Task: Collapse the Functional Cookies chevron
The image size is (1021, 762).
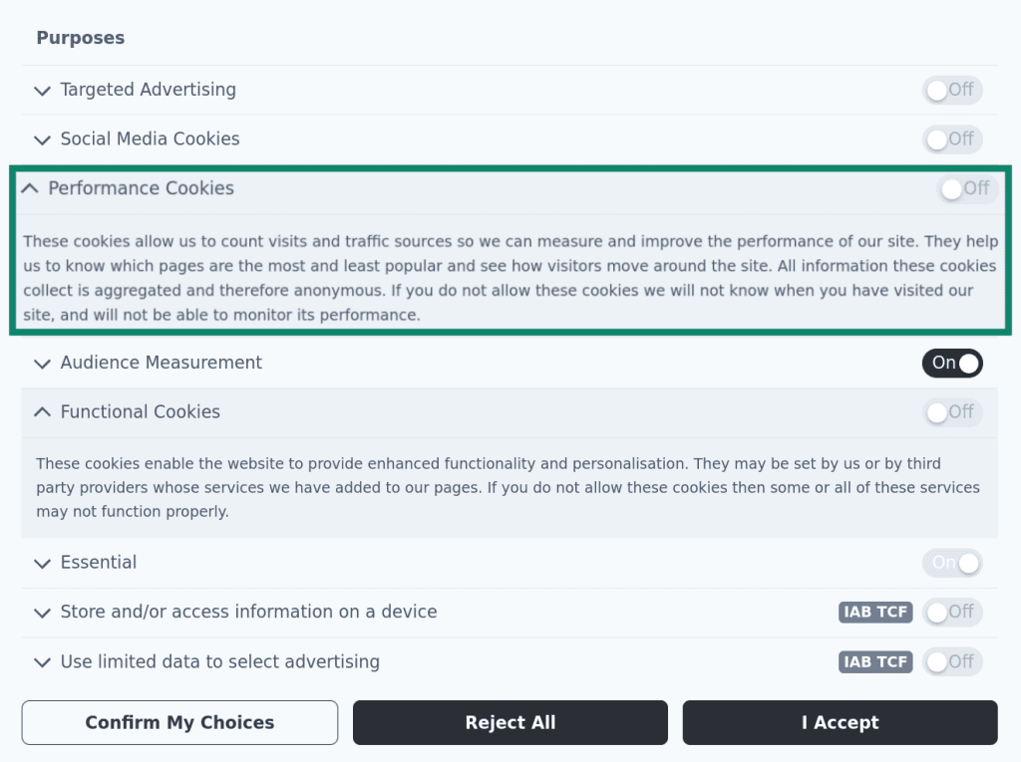Action: point(42,412)
